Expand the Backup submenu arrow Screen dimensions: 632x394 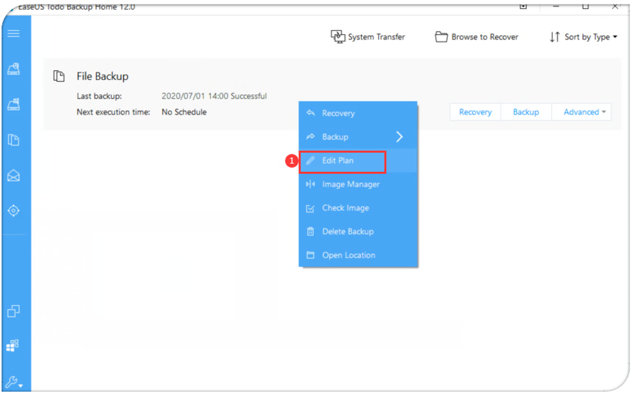399,136
